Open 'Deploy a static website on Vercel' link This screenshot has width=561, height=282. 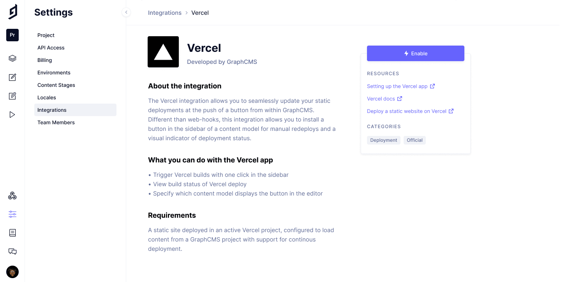pyautogui.click(x=407, y=111)
